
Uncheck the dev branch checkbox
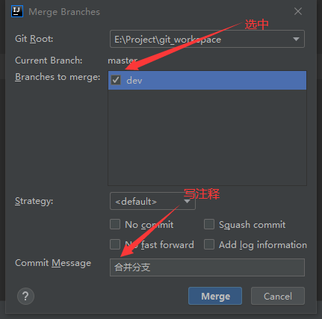click(x=116, y=80)
